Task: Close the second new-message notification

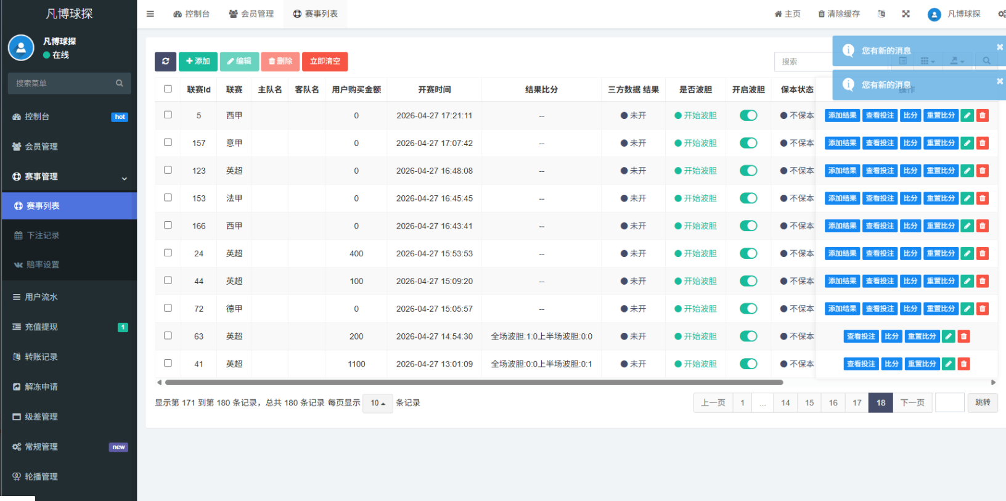Action: click(999, 81)
